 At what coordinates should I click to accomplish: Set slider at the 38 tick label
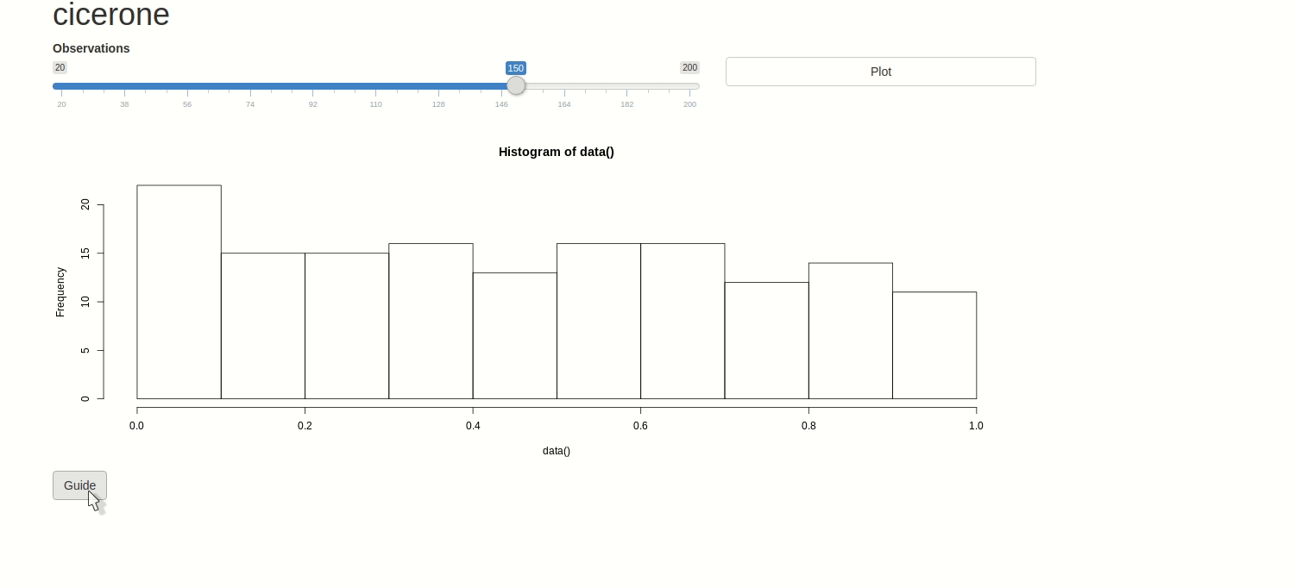click(x=124, y=104)
